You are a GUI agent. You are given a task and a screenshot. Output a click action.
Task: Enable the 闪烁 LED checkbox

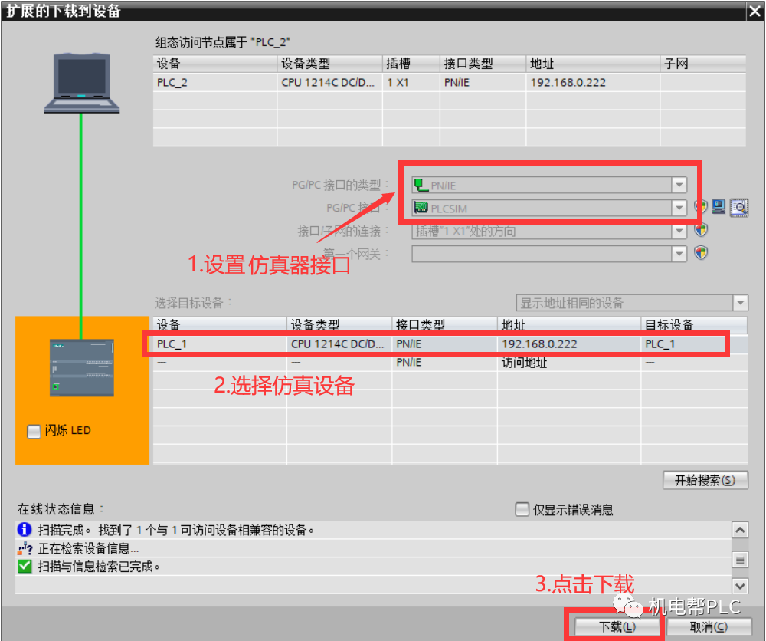coord(34,431)
